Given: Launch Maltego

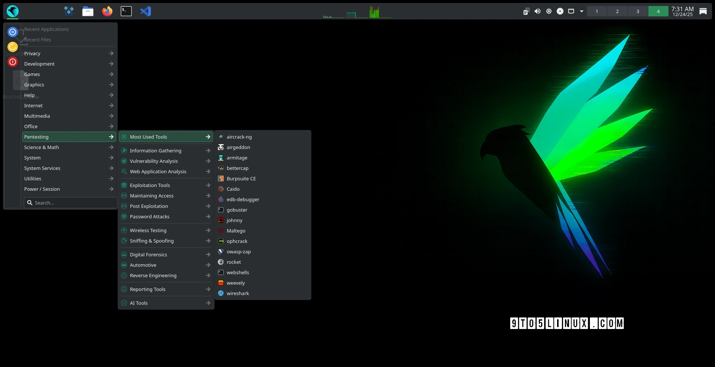Looking at the screenshot, I should [x=236, y=231].
